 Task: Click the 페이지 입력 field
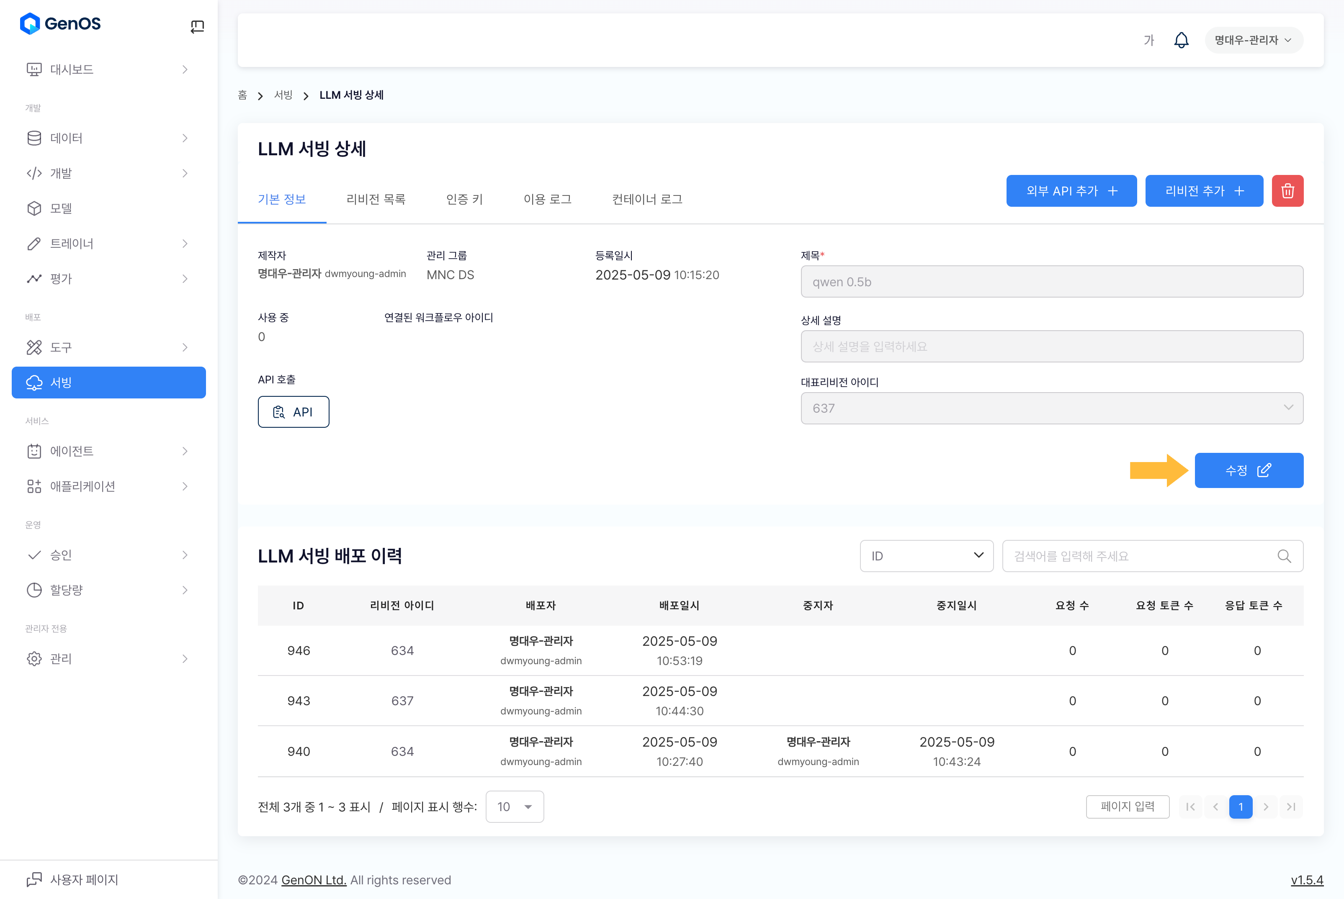coord(1127,807)
